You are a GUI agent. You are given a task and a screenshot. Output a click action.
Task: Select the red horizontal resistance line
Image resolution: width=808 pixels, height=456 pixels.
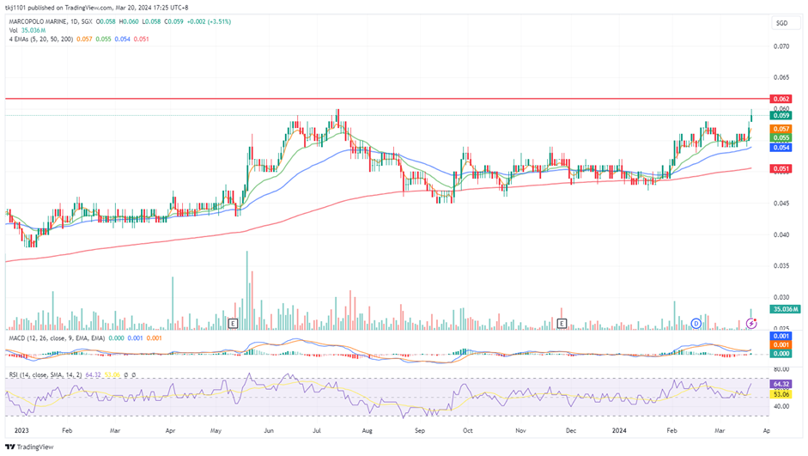[x=386, y=99]
